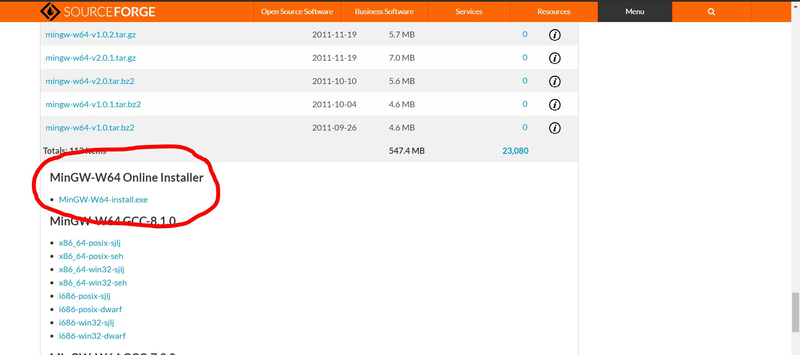This screenshot has height=355, width=800.
Task: Download mingw-w64-v1.0.1.tar.bz2
Action: click(93, 104)
